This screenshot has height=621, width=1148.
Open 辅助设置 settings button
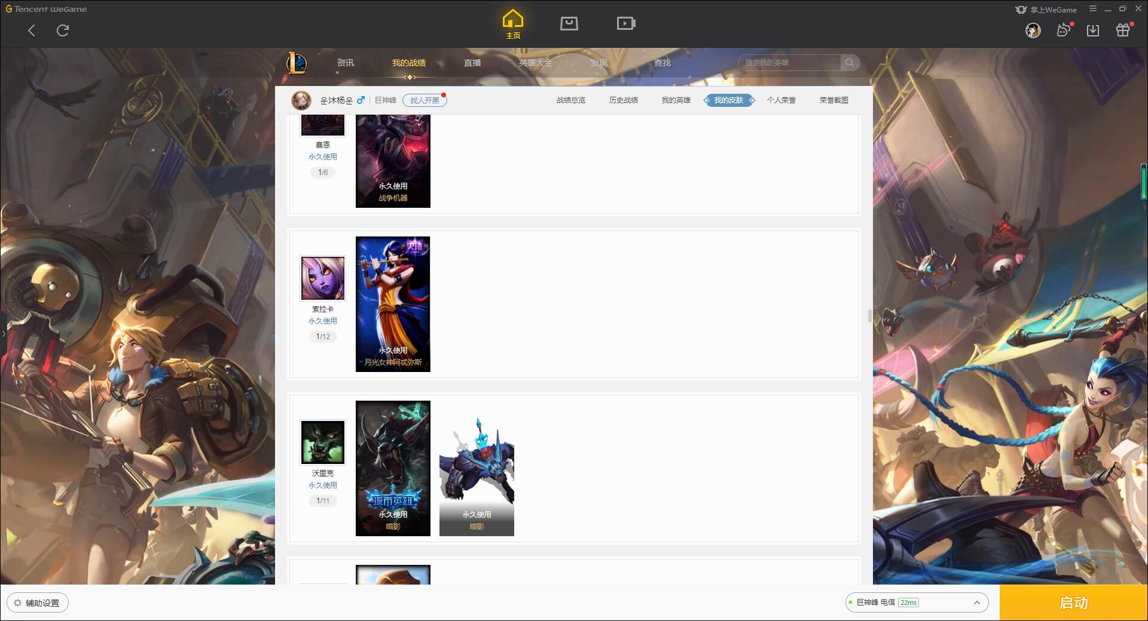click(x=38, y=603)
